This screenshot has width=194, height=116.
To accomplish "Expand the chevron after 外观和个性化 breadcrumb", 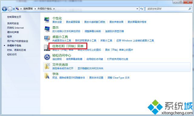I will [x=54, y=9].
